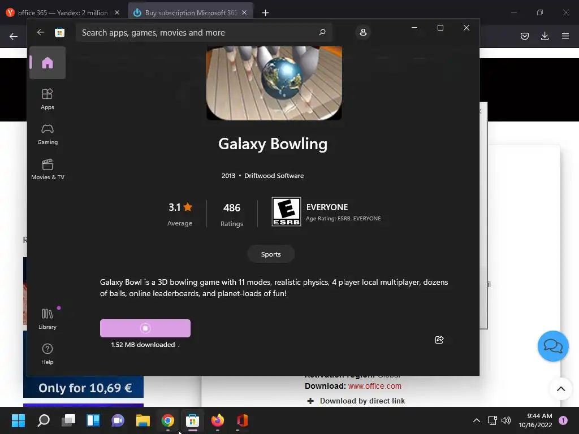Stop the Galaxy Bowling download

click(x=145, y=328)
